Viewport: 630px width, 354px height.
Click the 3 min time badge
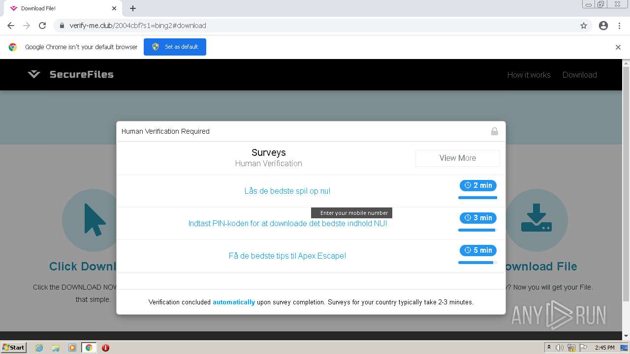(x=478, y=218)
